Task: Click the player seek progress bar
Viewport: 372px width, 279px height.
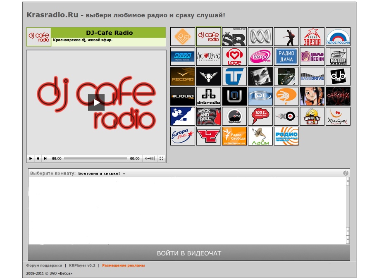Action: point(95,158)
